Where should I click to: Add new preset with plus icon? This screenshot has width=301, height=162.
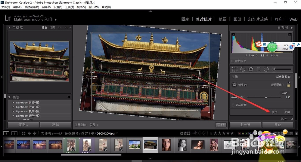(x=69, y=97)
